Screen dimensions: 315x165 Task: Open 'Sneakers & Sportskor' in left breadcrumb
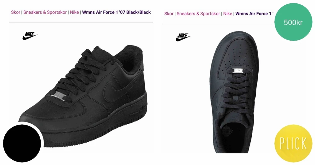tap(45, 12)
